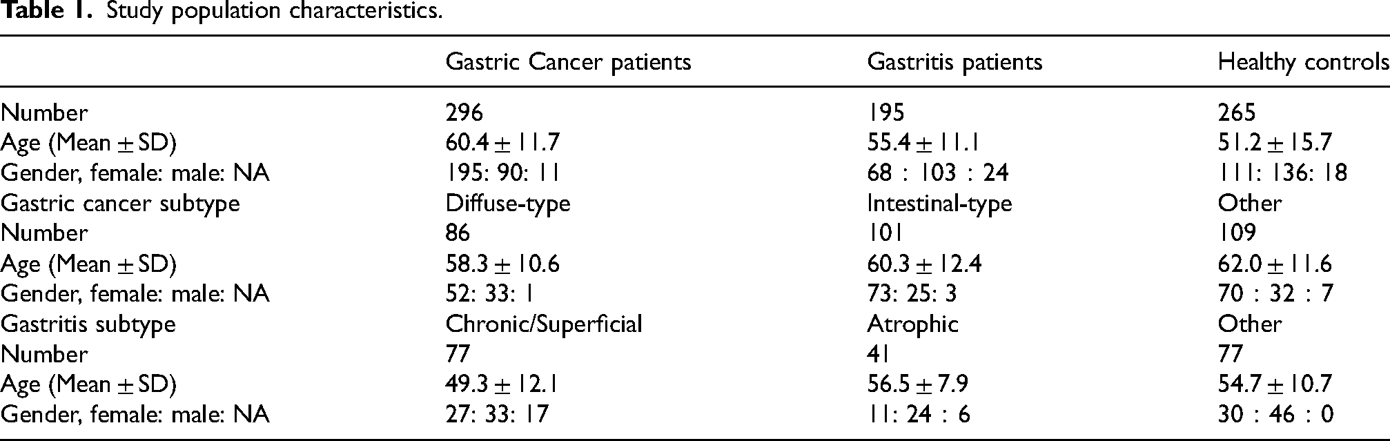
Task: Click the Gastritis subtype row label
Action: coord(88,324)
